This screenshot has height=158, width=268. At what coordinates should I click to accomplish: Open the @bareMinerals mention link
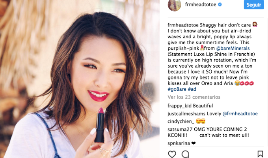(x=233, y=48)
